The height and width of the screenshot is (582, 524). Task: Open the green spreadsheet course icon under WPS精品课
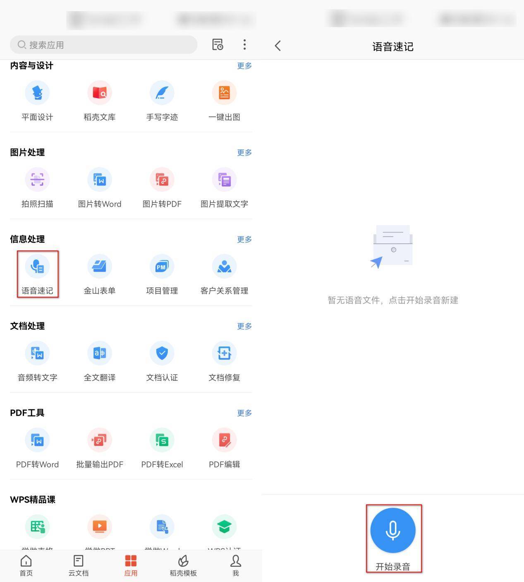point(37,527)
